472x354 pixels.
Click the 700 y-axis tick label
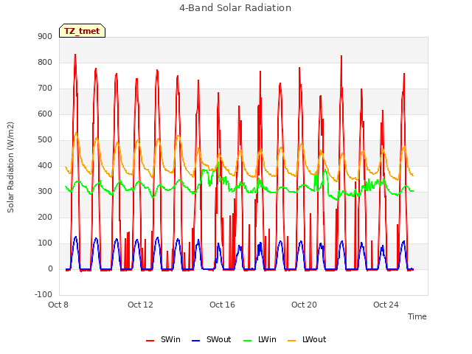click(45, 88)
